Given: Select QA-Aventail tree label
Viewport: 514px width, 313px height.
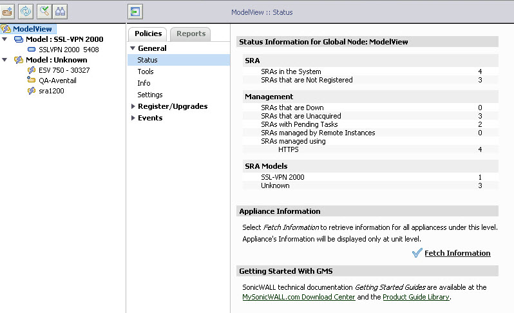Looking at the screenshot, I should [x=57, y=81].
